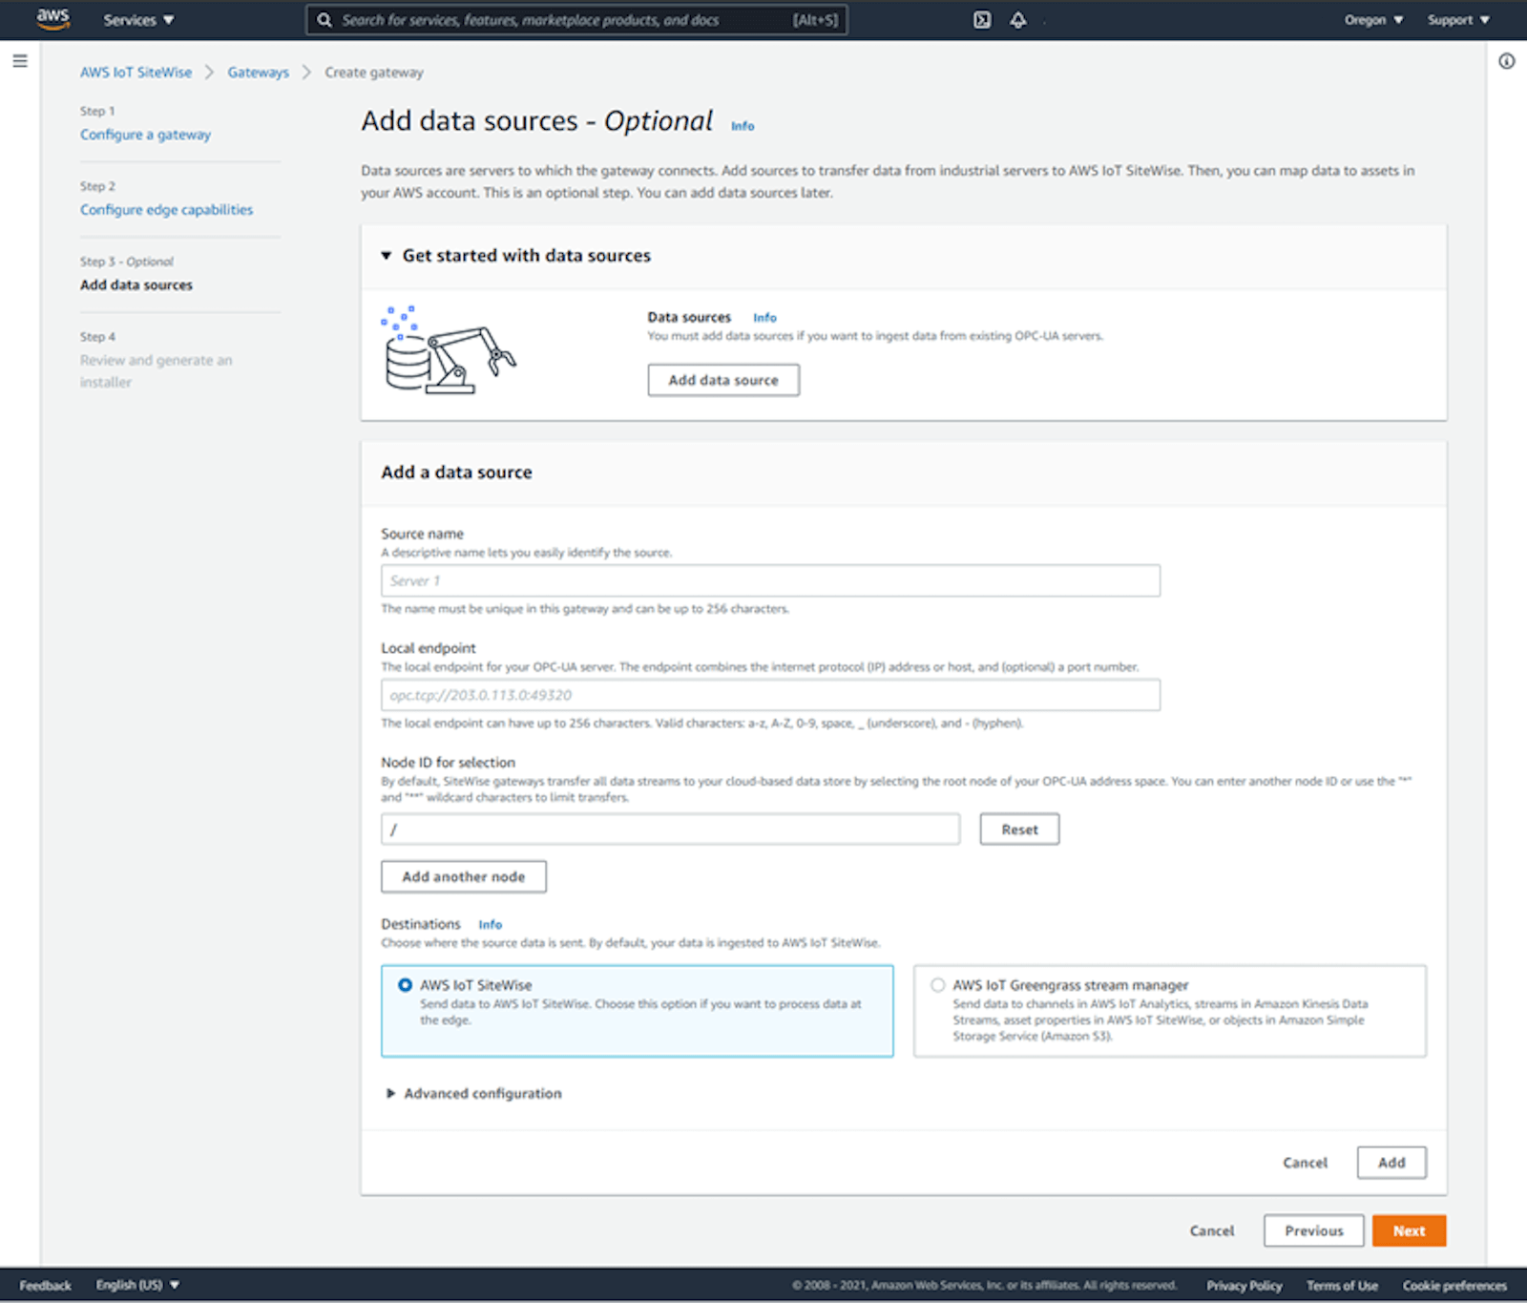
Task: Go to the Gateways breadcrumb link
Action: [258, 73]
